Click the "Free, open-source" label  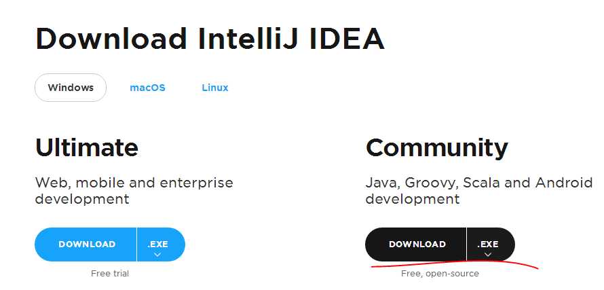440,274
